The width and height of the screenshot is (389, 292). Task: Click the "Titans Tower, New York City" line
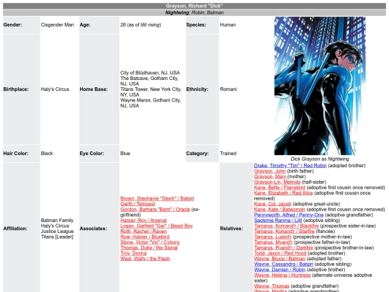151,89
